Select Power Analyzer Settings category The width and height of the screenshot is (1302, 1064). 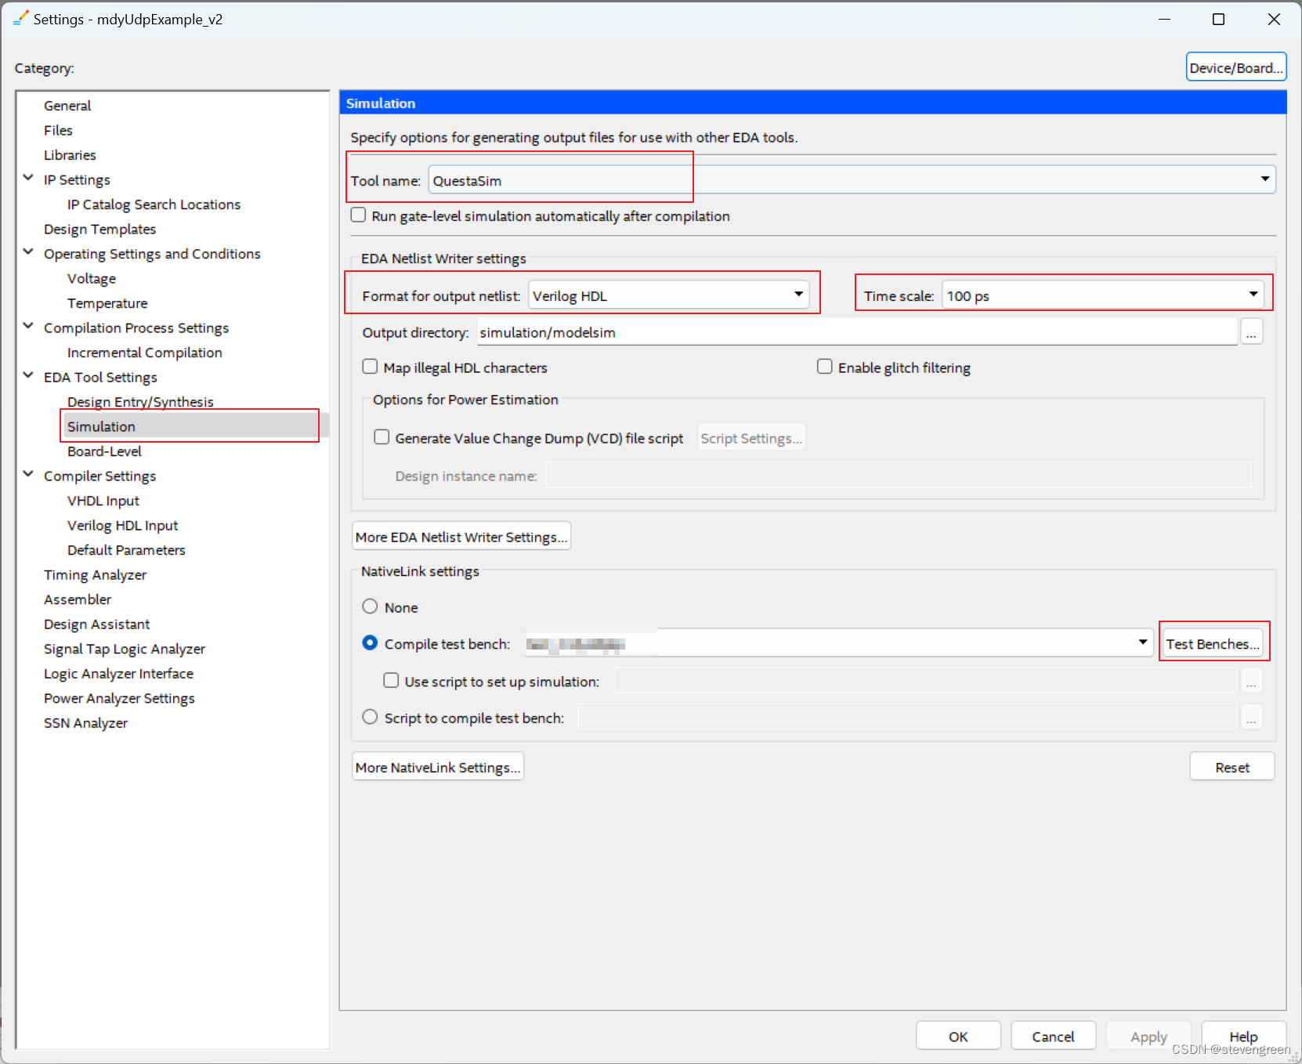(119, 698)
